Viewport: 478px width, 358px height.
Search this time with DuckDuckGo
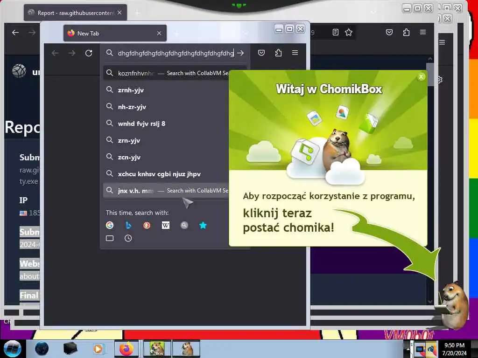pyautogui.click(x=147, y=225)
